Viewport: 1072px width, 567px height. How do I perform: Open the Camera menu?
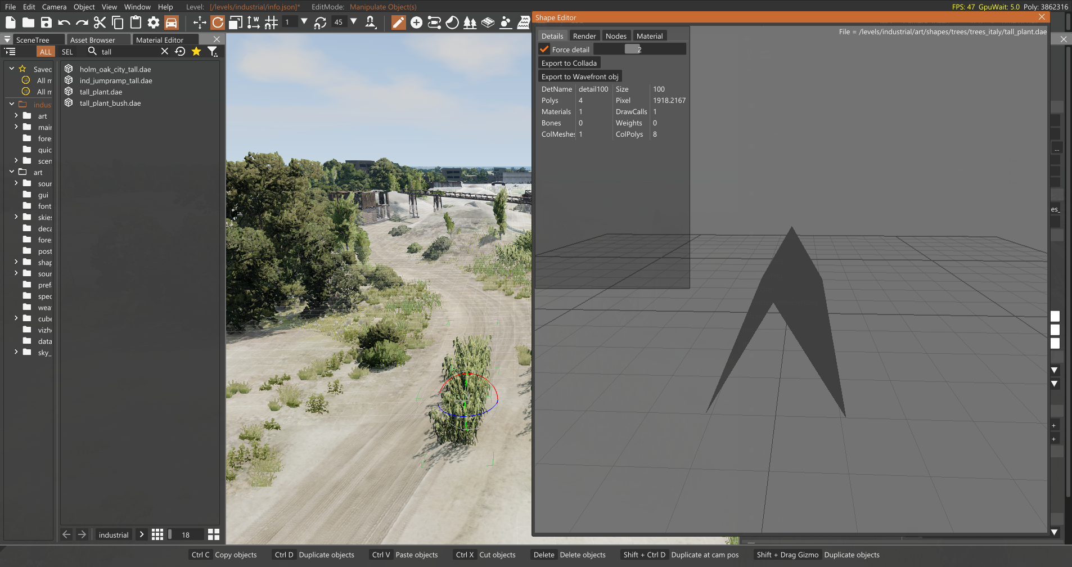click(x=54, y=7)
